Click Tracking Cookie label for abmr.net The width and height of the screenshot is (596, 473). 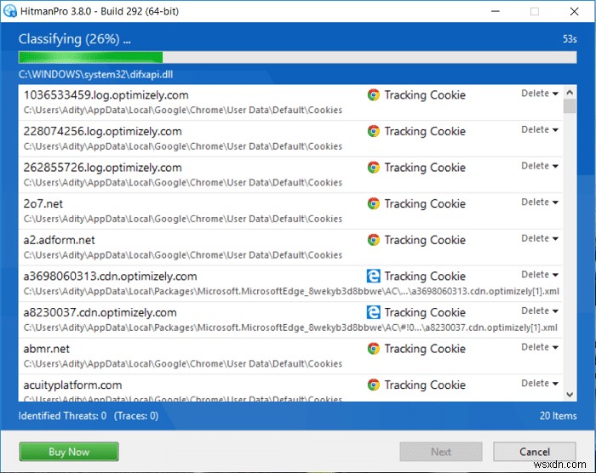(425, 349)
